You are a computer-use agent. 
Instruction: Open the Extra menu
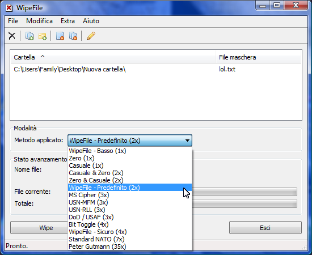[68, 21]
